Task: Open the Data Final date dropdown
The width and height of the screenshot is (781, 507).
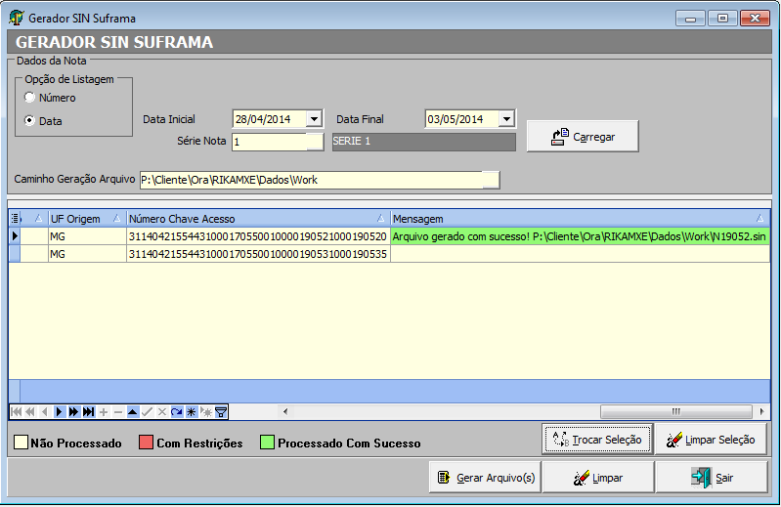Action: [x=506, y=119]
